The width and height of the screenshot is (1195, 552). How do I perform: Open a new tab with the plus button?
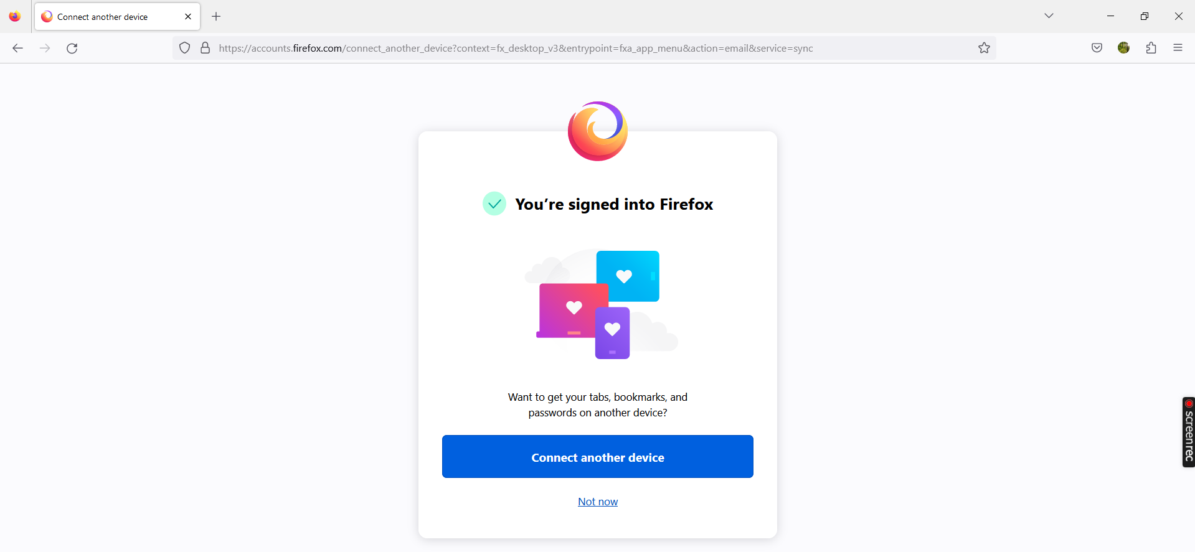click(x=216, y=16)
